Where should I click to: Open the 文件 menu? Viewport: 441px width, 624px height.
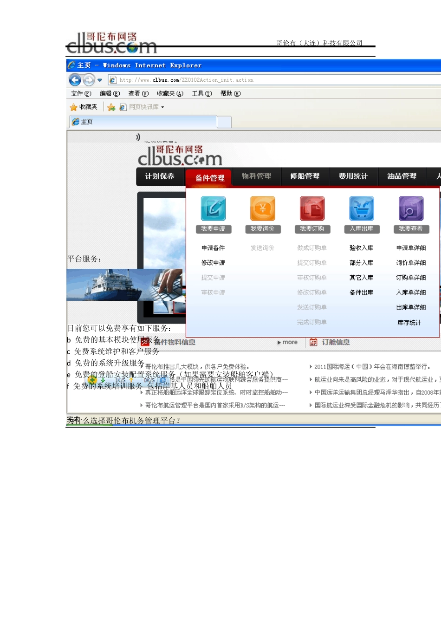pyautogui.click(x=81, y=93)
